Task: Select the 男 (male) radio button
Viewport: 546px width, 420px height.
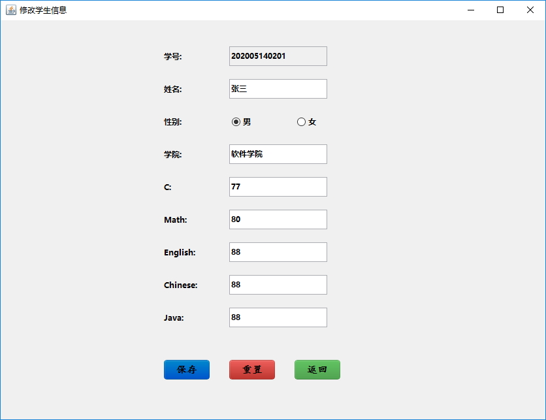Action: click(236, 121)
